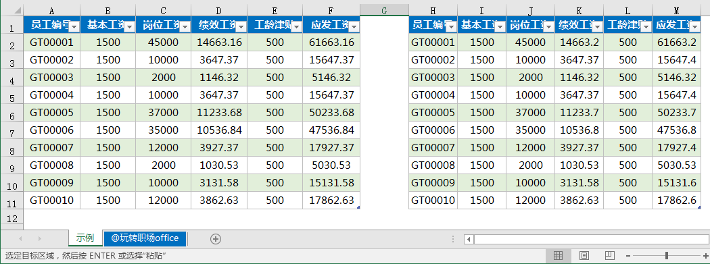Select column K header
This screenshot has height=264, width=710.
tap(579, 10)
